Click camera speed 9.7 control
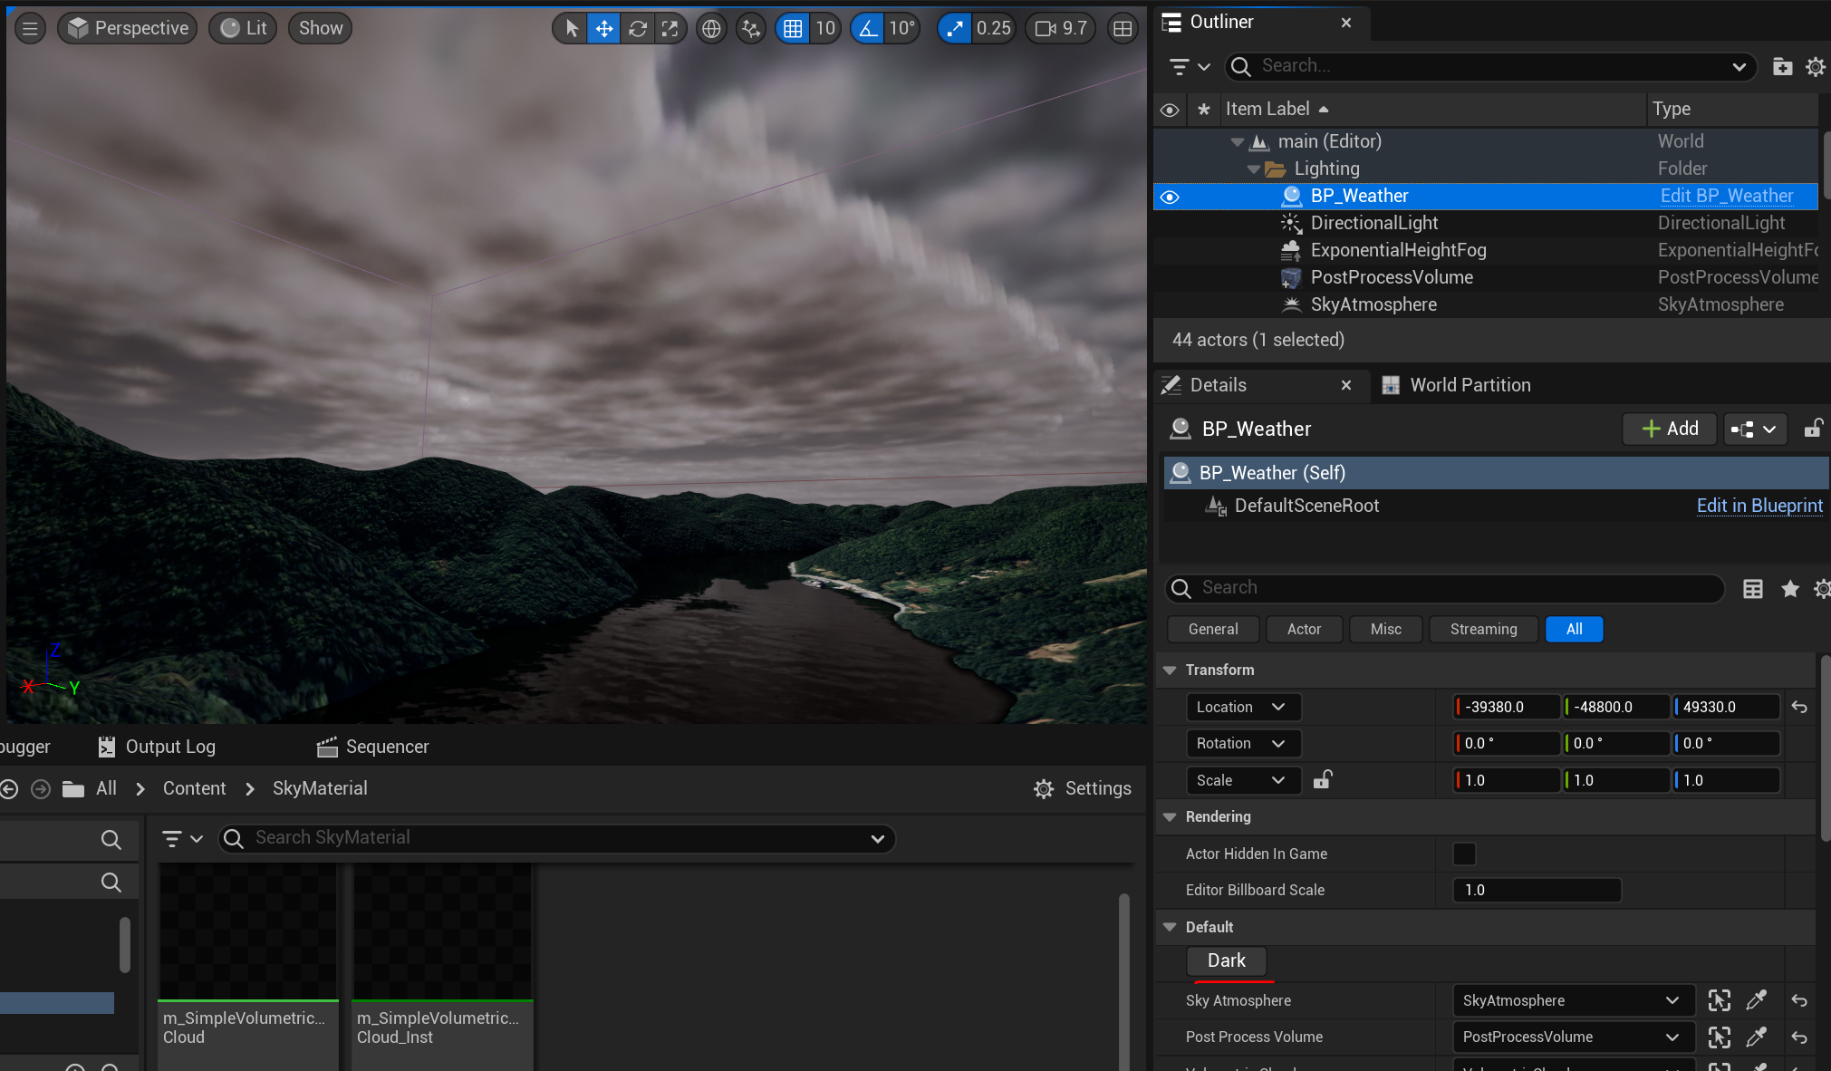This screenshot has width=1831, height=1071. point(1061,28)
